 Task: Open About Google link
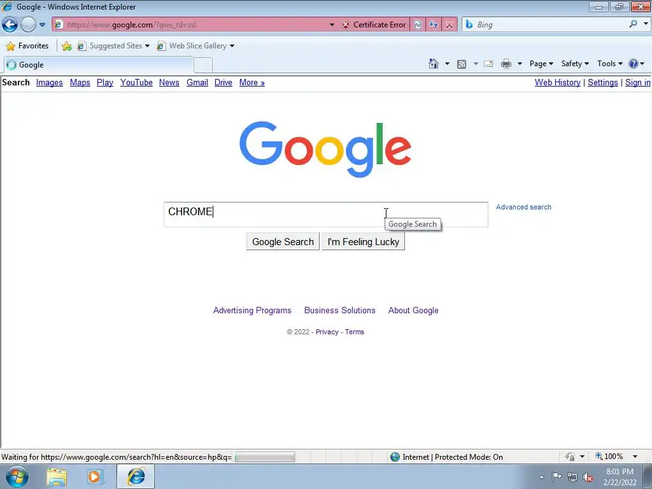tap(413, 310)
